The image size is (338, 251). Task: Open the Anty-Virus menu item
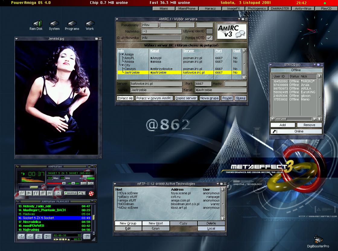pyautogui.click(x=303, y=8)
